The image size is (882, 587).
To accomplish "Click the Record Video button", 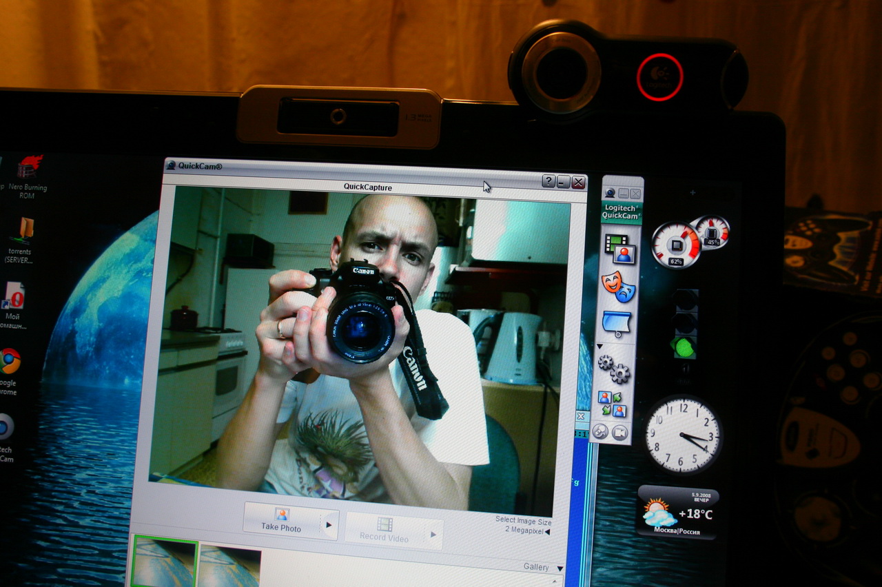I will [383, 531].
